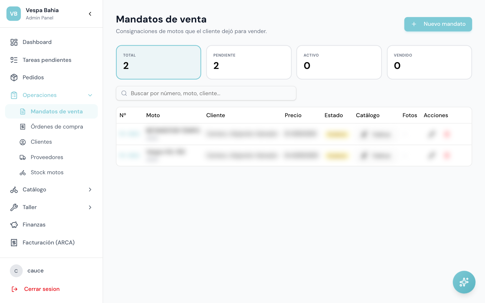Click the VB logo avatar

click(14, 14)
